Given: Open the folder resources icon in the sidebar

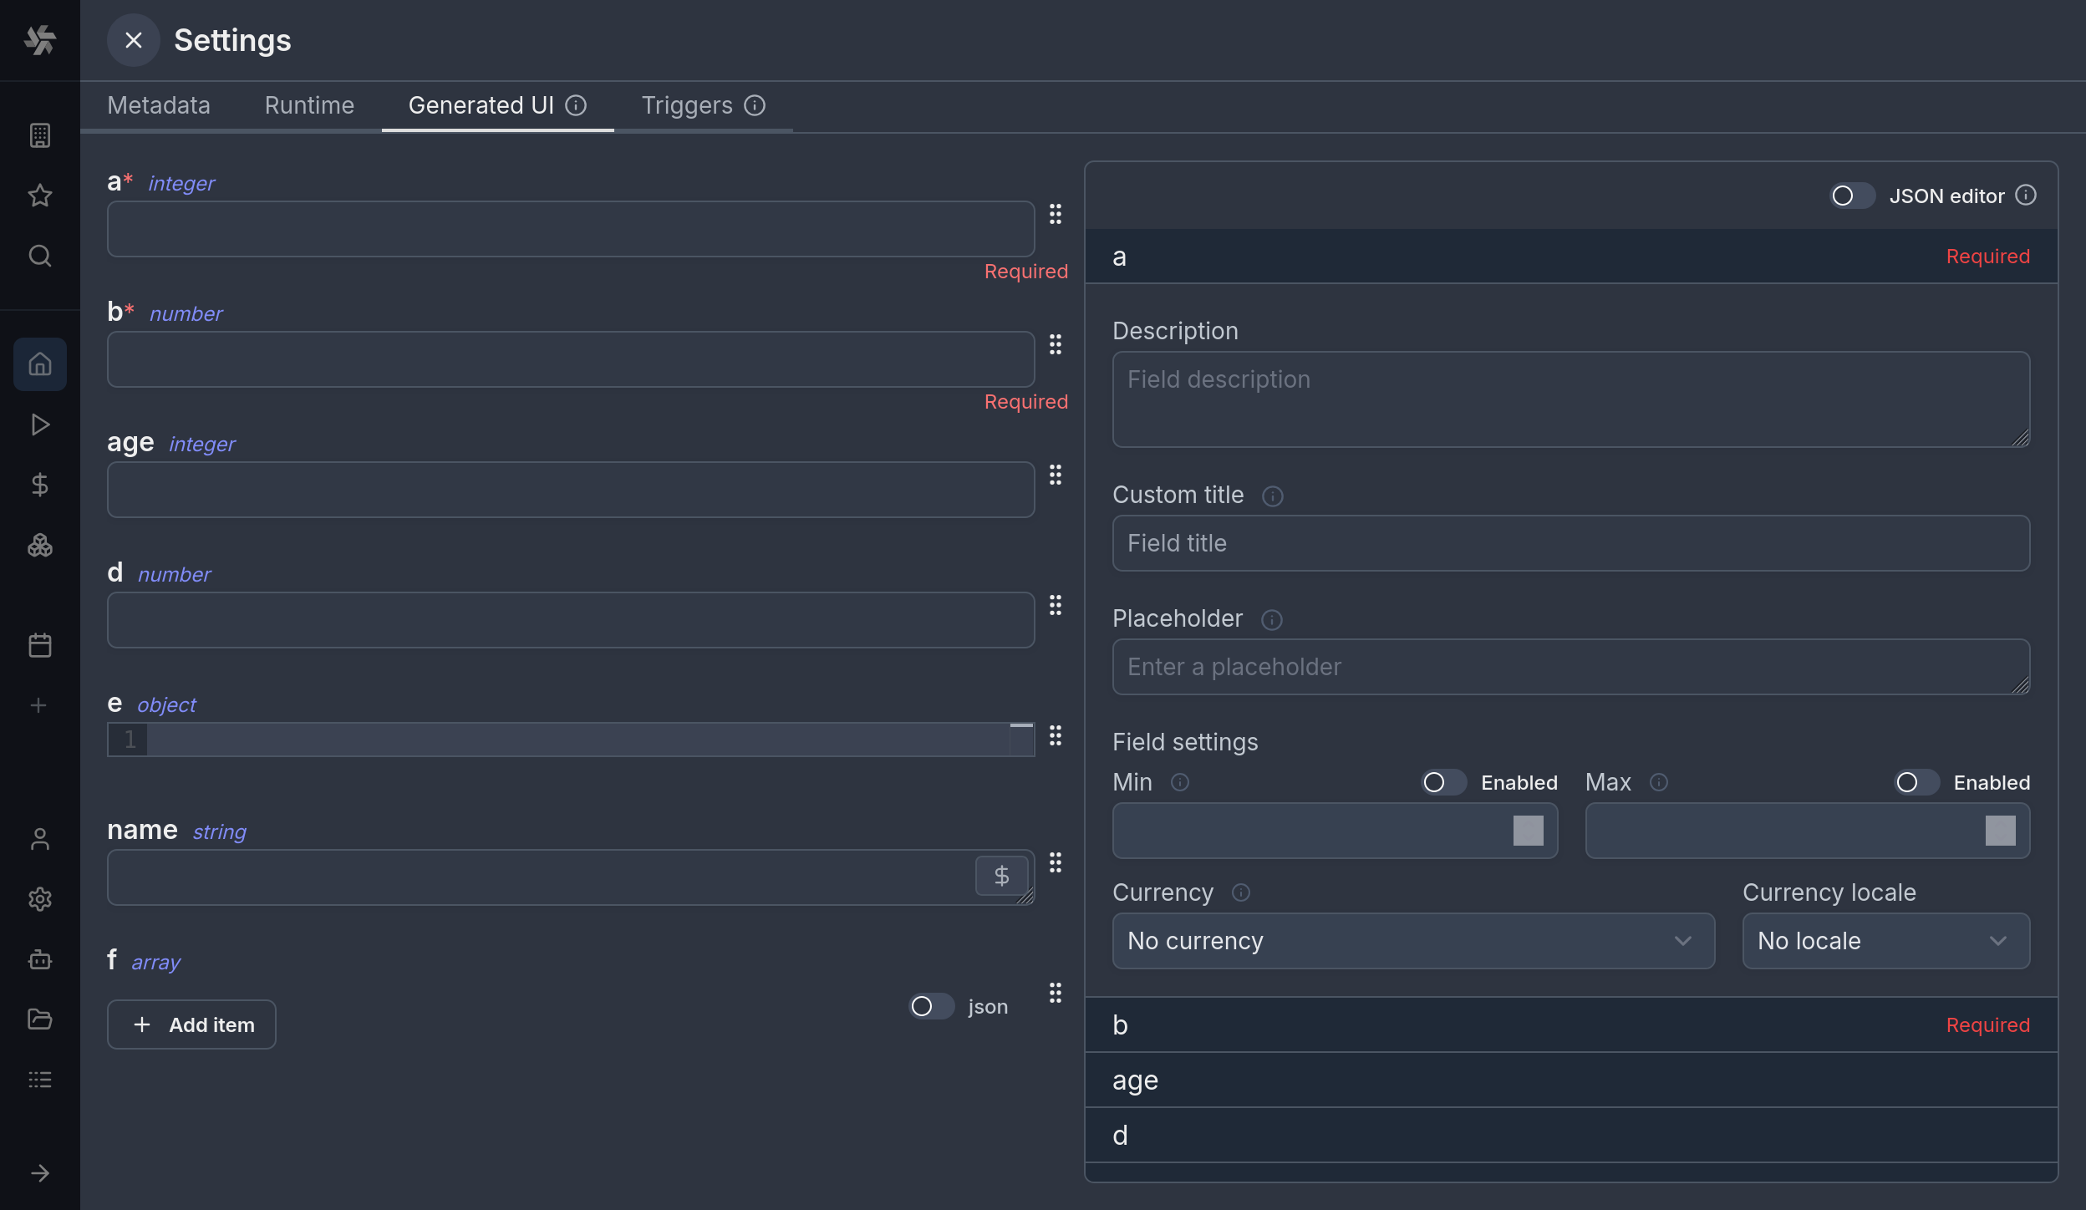Looking at the screenshot, I should coord(40,1019).
